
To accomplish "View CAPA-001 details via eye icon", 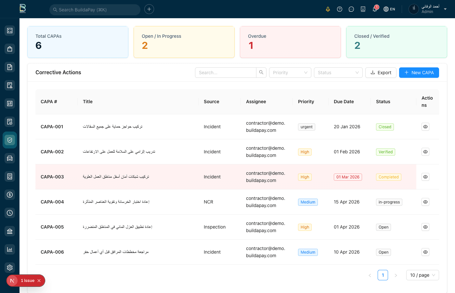I will coord(425,127).
